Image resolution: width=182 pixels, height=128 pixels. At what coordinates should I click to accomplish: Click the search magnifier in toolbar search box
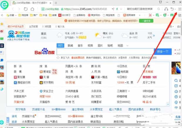(x=159, y=9)
